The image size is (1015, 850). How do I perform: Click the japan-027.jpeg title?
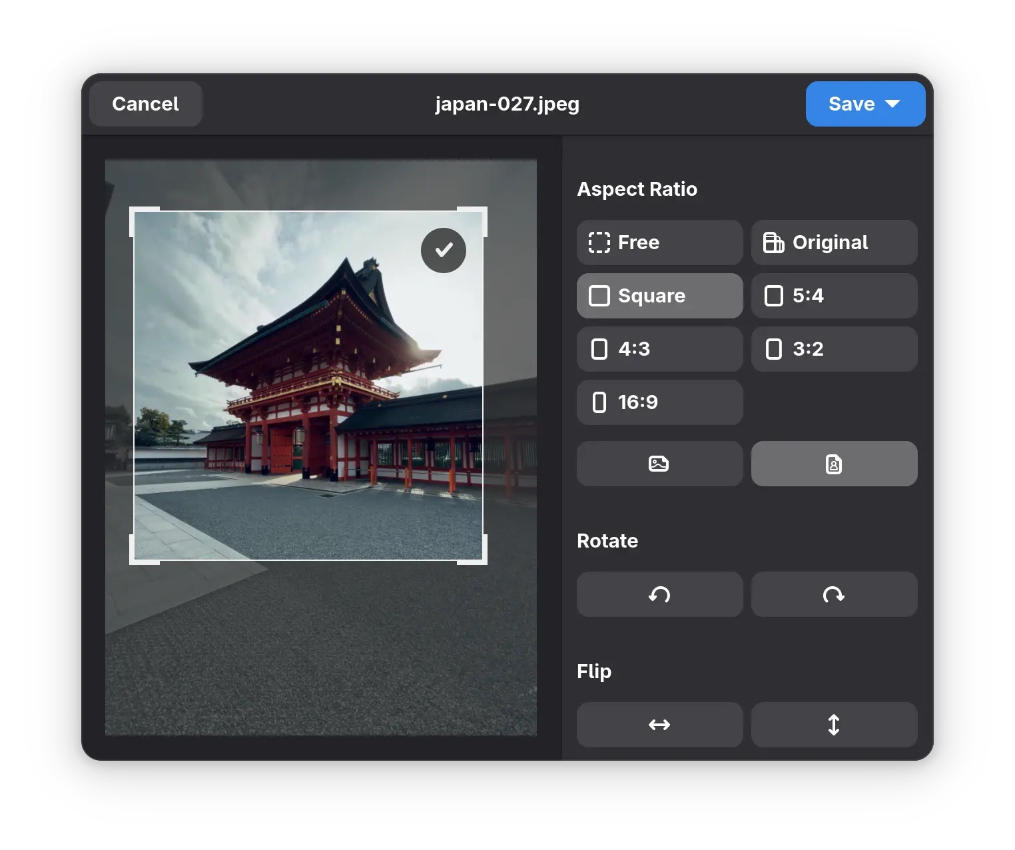pyautogui.click(x=507, y=104)
